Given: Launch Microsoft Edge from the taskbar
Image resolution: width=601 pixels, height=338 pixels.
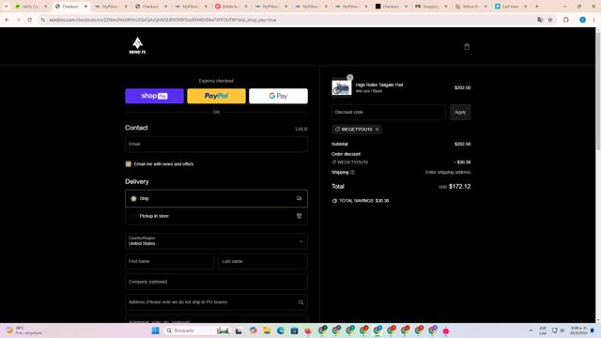Looking at the screenshot, I should (x=281, y=330).
